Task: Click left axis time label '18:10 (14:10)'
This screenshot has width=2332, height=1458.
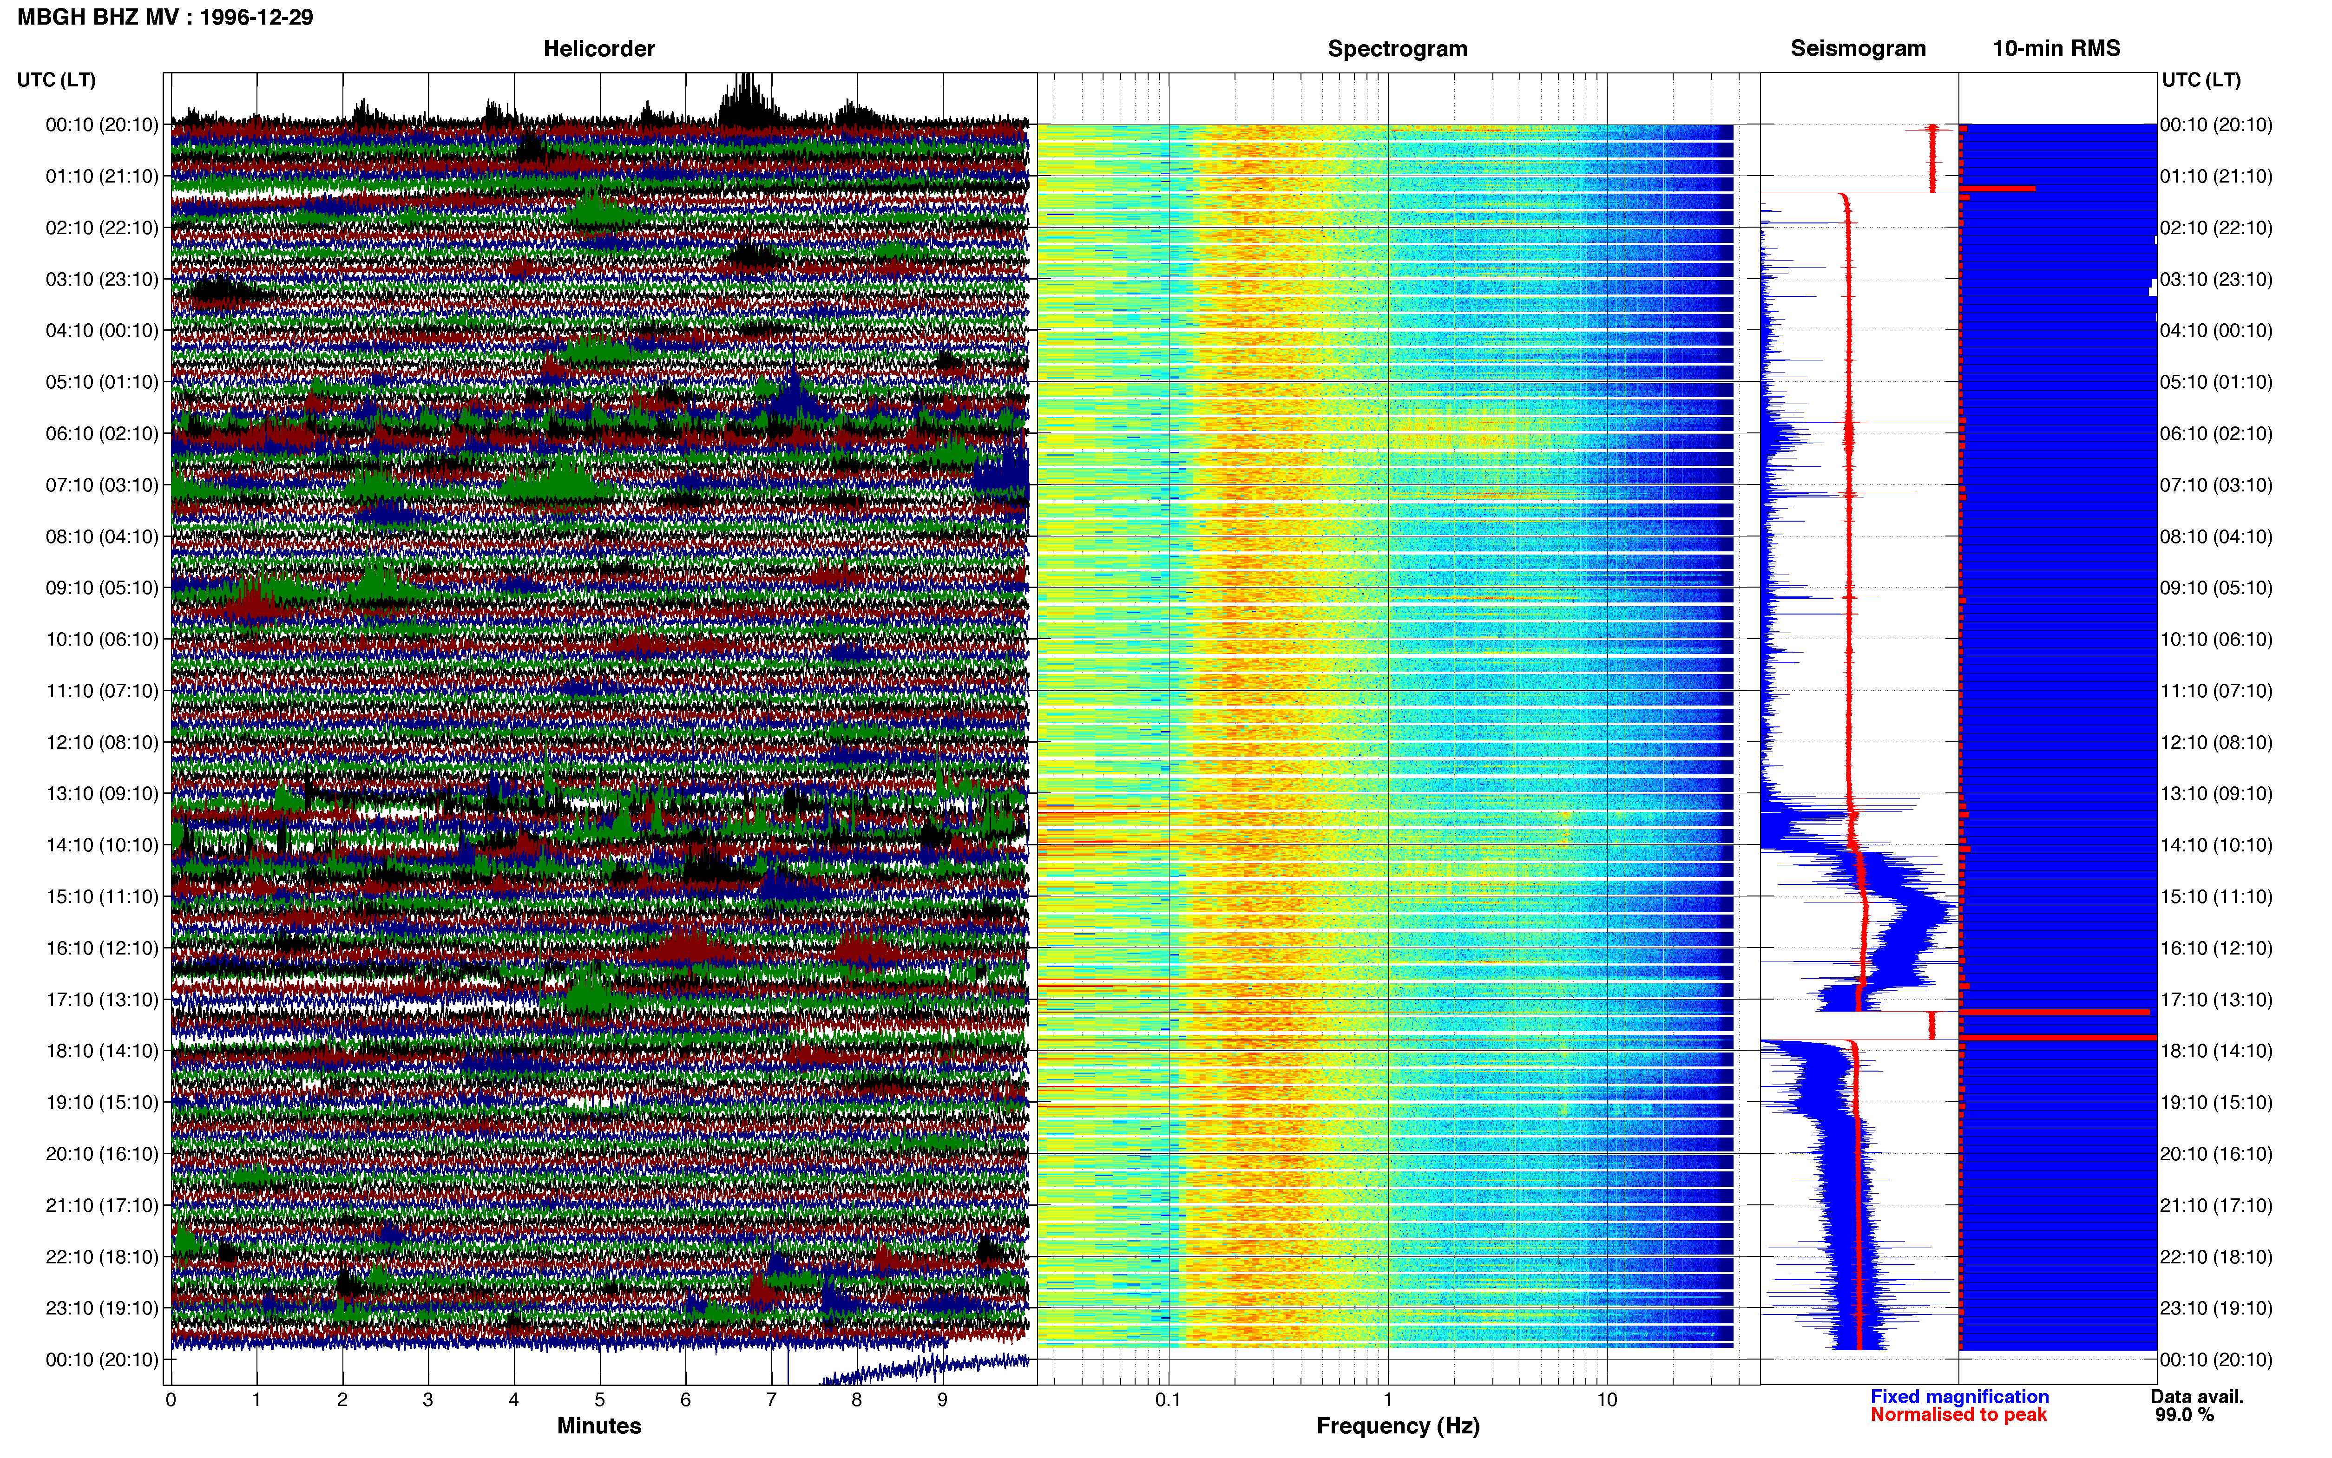Action: (x=102, y=1051)
